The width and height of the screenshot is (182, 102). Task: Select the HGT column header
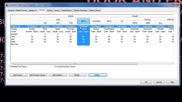pyautogui.click(x=58, y=23)
